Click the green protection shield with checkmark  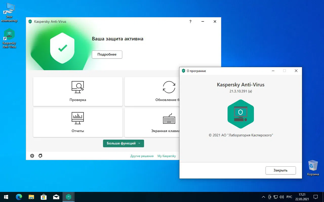coord(62,48)
